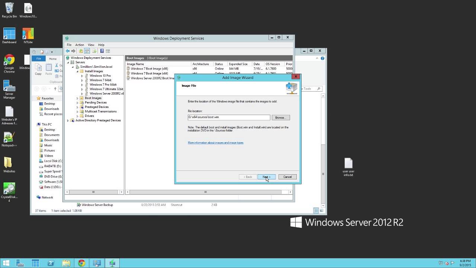Expand the Multicast Transmissions node
This screenshot has height=268, width=476.
click(77, 111)
